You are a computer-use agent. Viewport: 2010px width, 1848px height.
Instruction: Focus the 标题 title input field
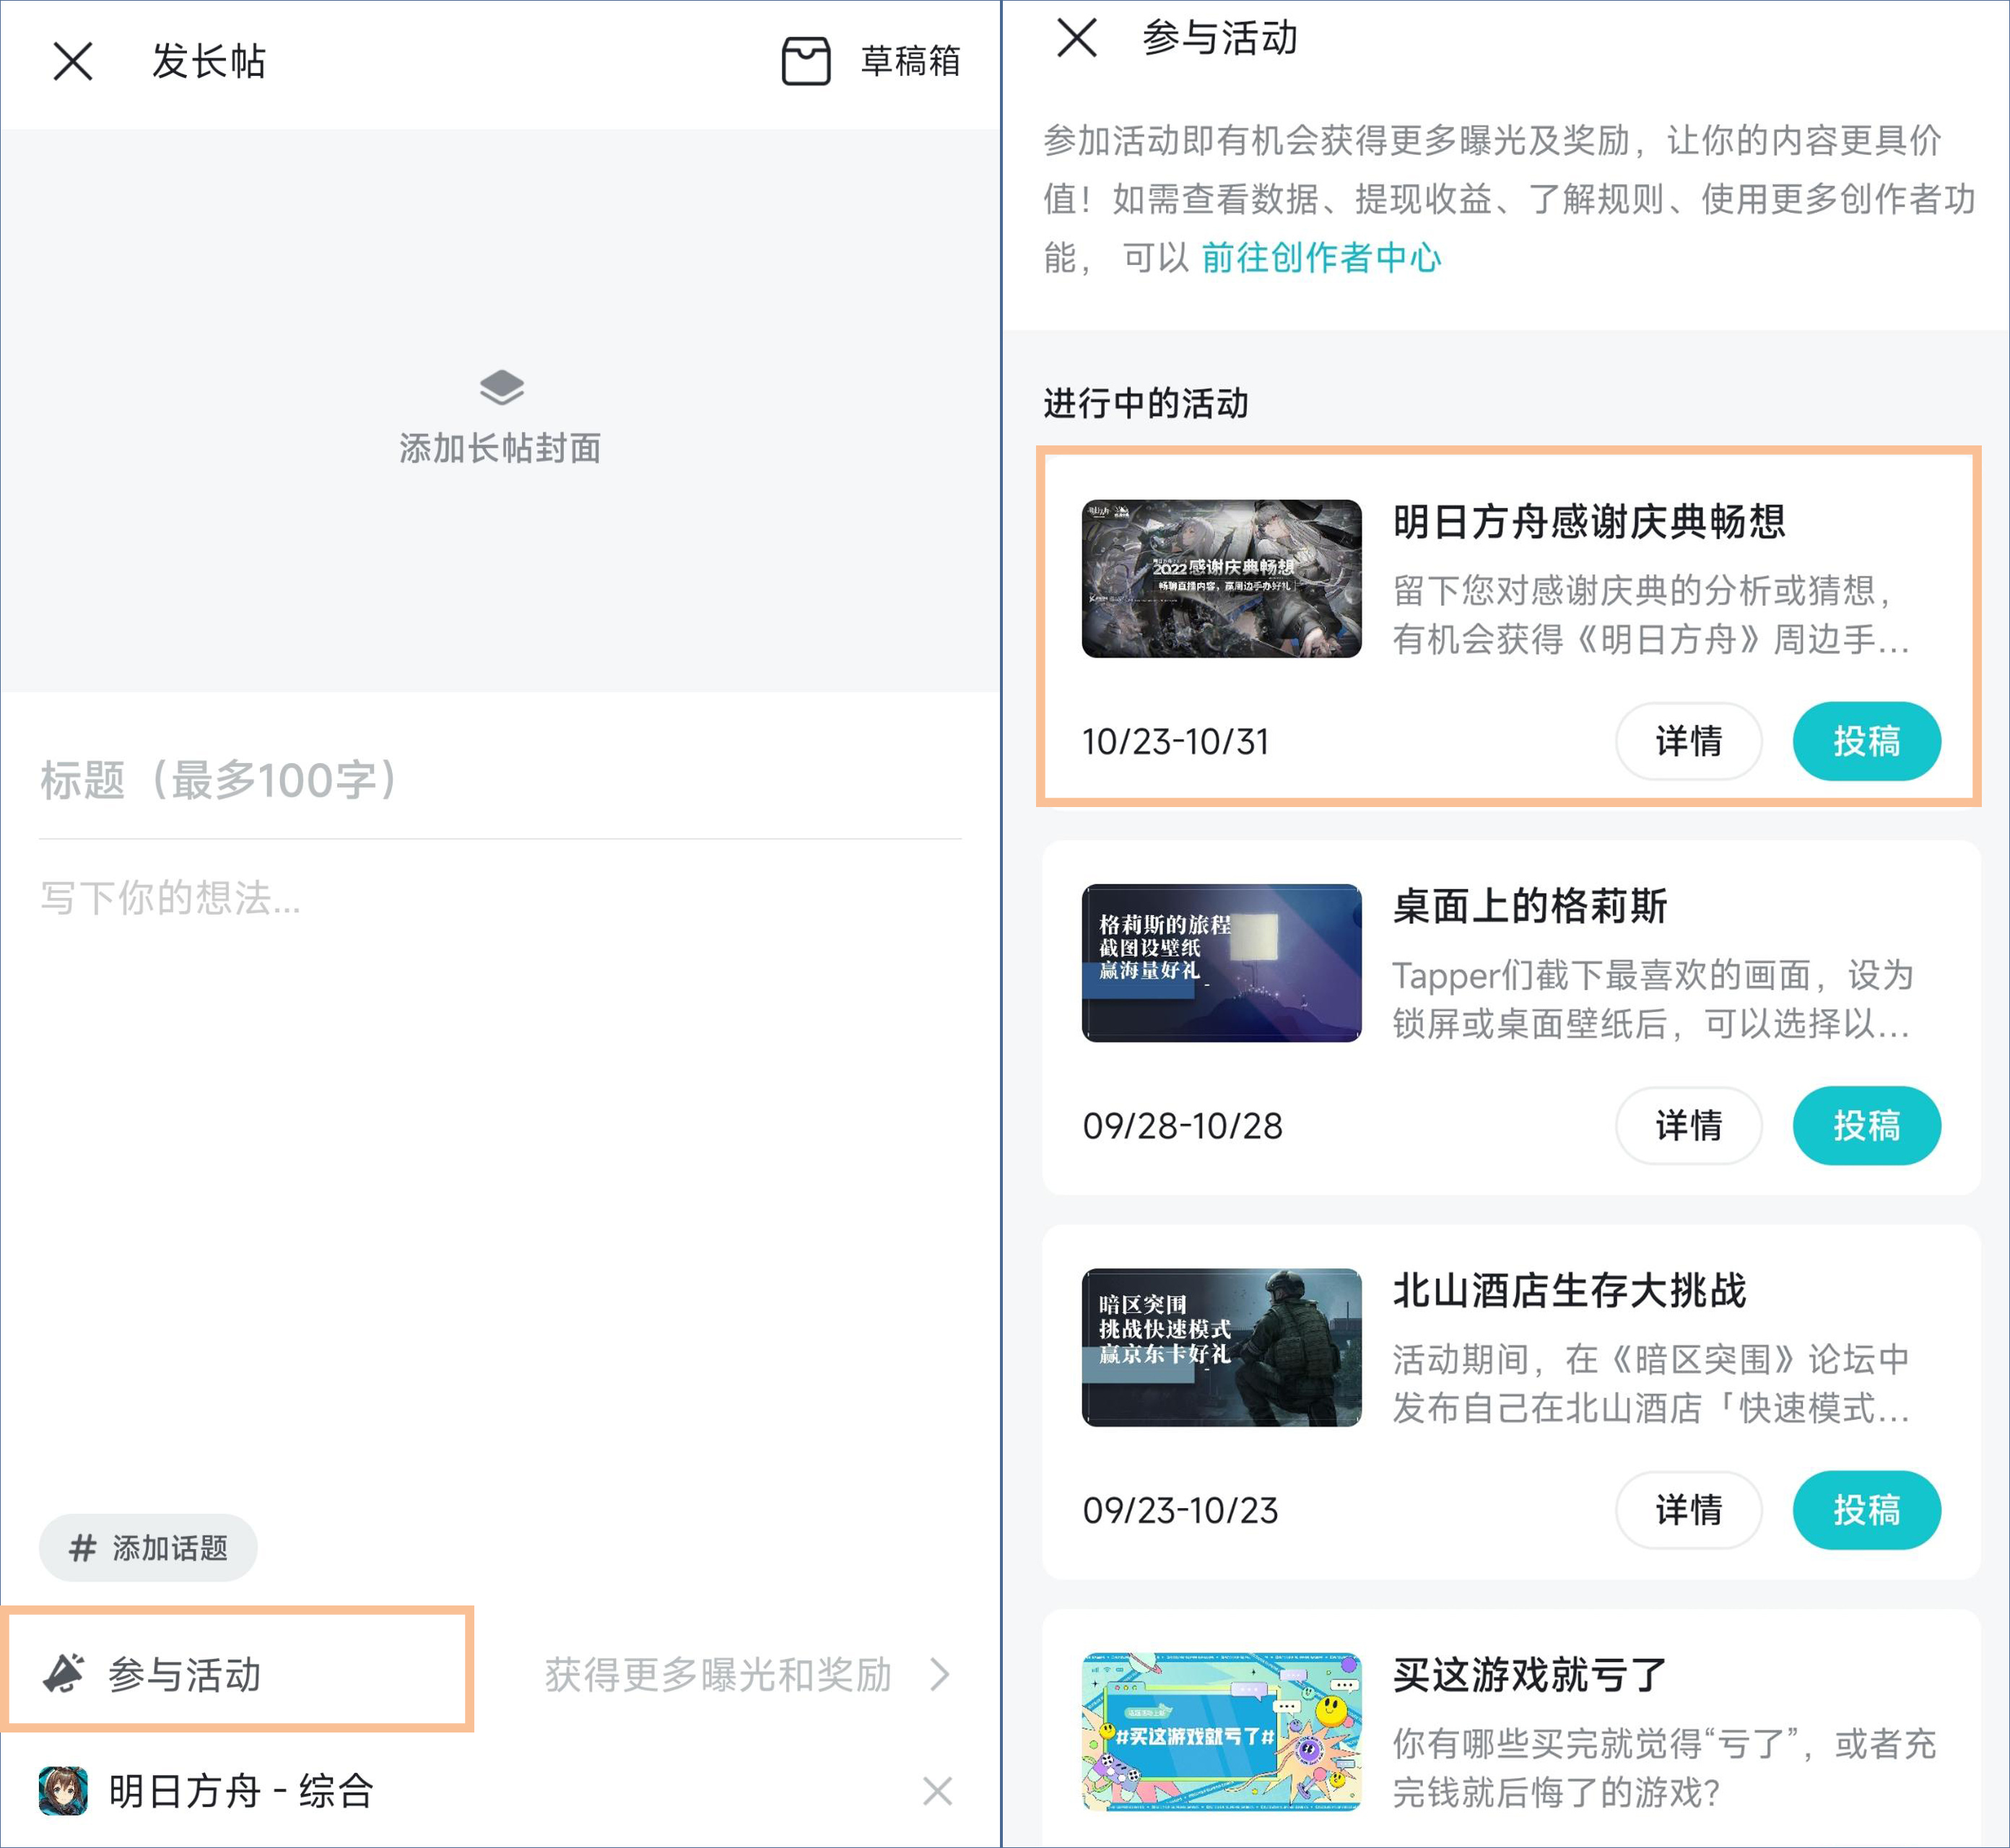tap(500, 780)
